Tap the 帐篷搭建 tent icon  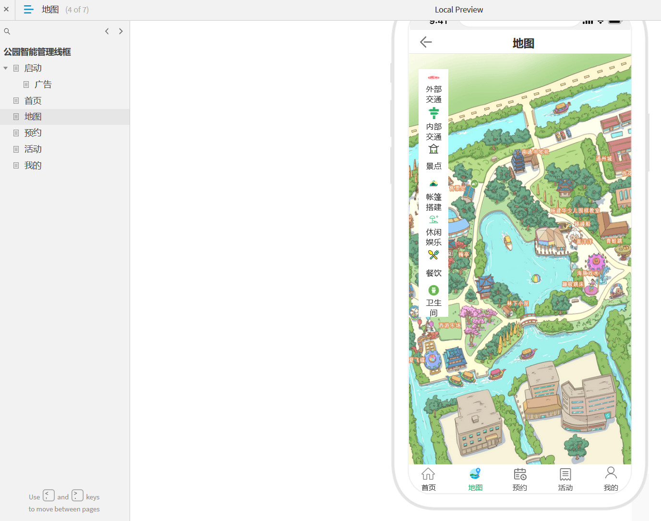click(x=433, y=183)
